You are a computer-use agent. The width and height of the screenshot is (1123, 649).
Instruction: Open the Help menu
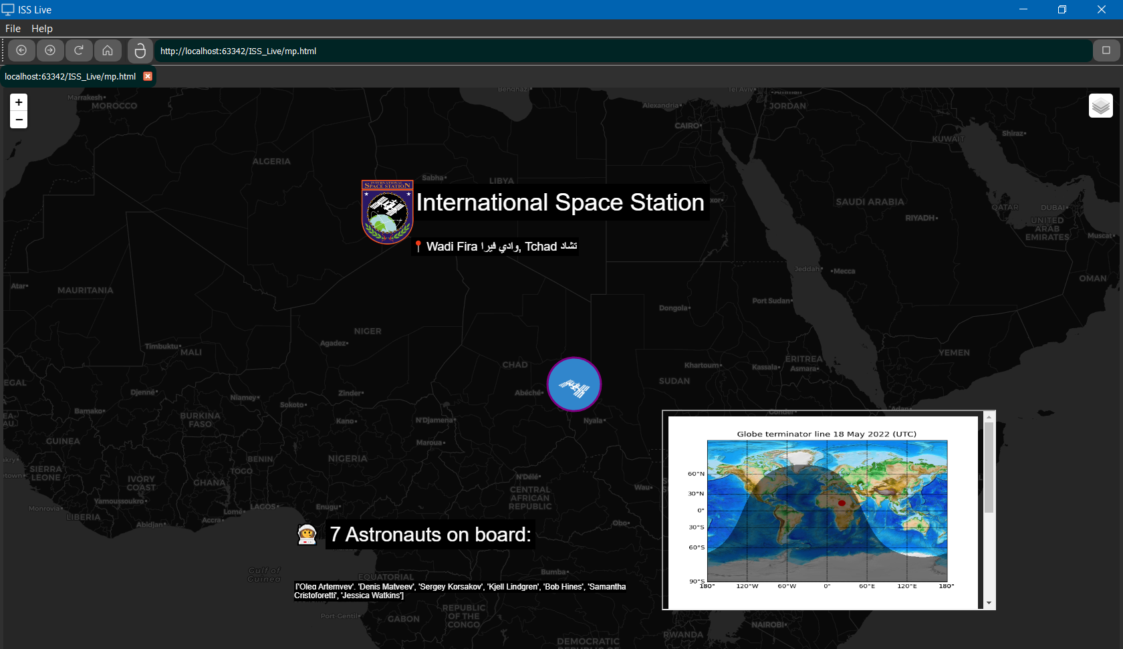[41, 28]
